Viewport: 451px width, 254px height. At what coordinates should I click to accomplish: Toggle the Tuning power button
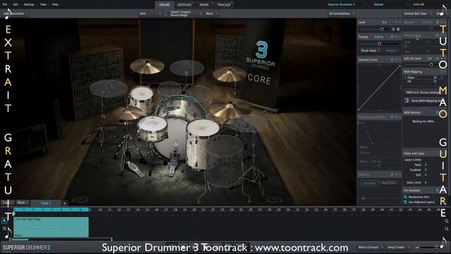click(x=392, y=37)
